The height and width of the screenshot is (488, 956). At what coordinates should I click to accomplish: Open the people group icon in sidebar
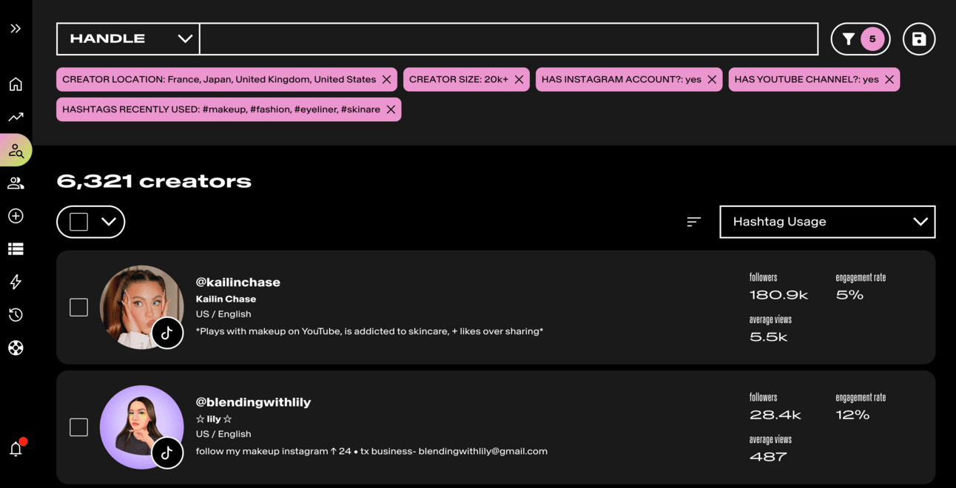pos(16,183)
